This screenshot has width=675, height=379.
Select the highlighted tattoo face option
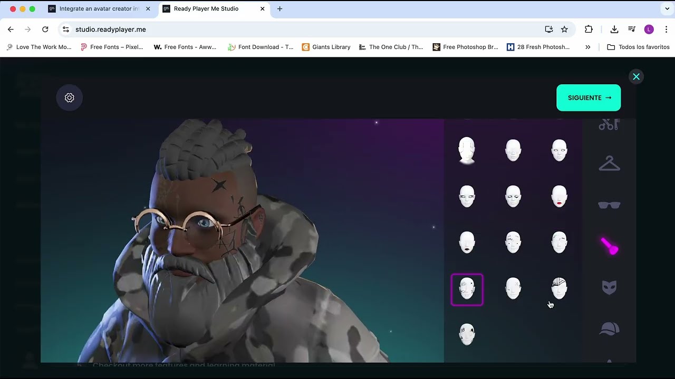pos(467,290)
